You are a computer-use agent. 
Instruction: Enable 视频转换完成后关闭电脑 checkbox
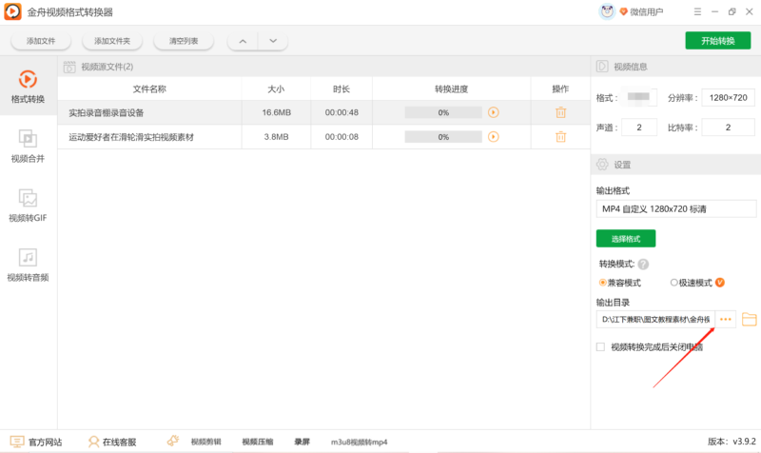click(x=600, y=347)
